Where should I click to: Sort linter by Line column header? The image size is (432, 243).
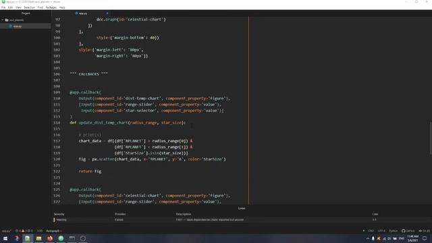click(x=375, y=214)
